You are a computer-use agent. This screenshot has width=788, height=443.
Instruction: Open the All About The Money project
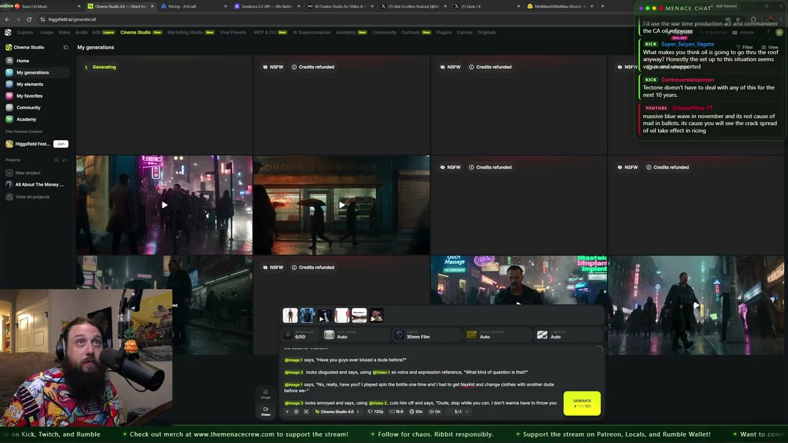pos(36,185)
